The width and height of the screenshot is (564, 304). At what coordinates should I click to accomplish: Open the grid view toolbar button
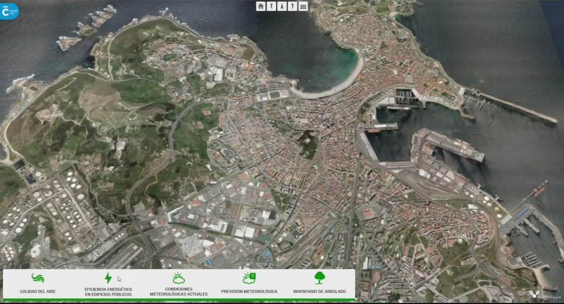pos(303,6)
